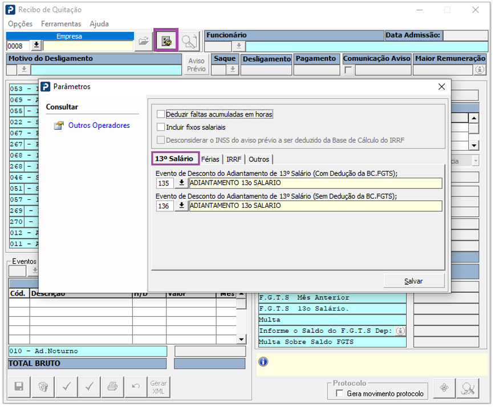Open the Empresa code lookup dropdown
Viewport: 495px width, 407px height.
click(x=36, y=45)
